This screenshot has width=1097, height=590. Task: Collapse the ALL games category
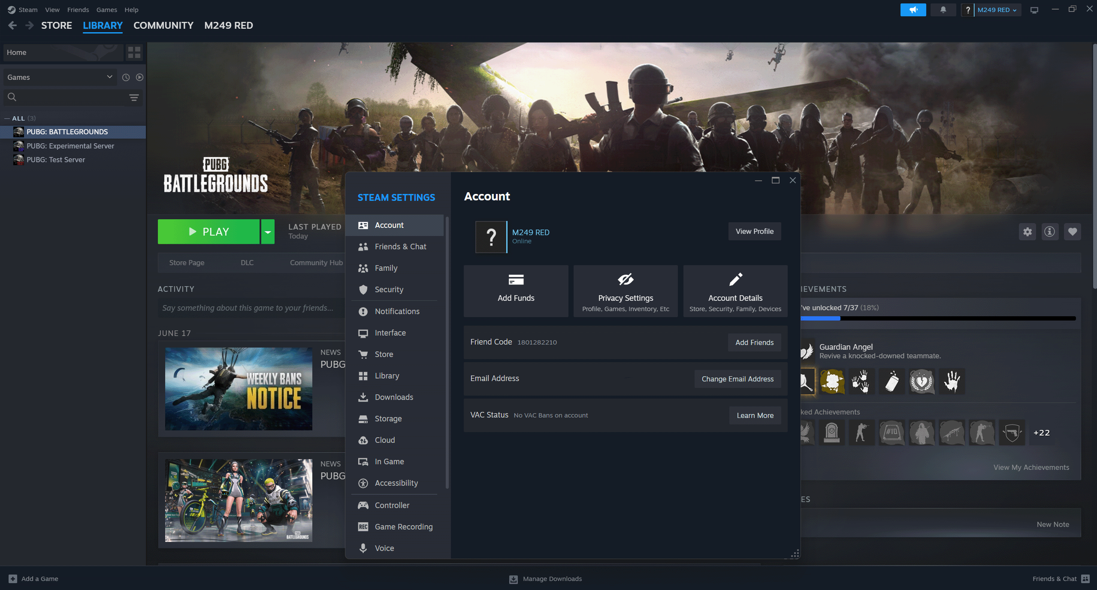point(7,118)
